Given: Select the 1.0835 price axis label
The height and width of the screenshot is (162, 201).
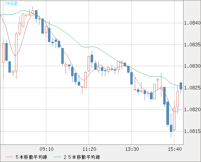Looking at the screenshot, I should click(x=192, y=45).
